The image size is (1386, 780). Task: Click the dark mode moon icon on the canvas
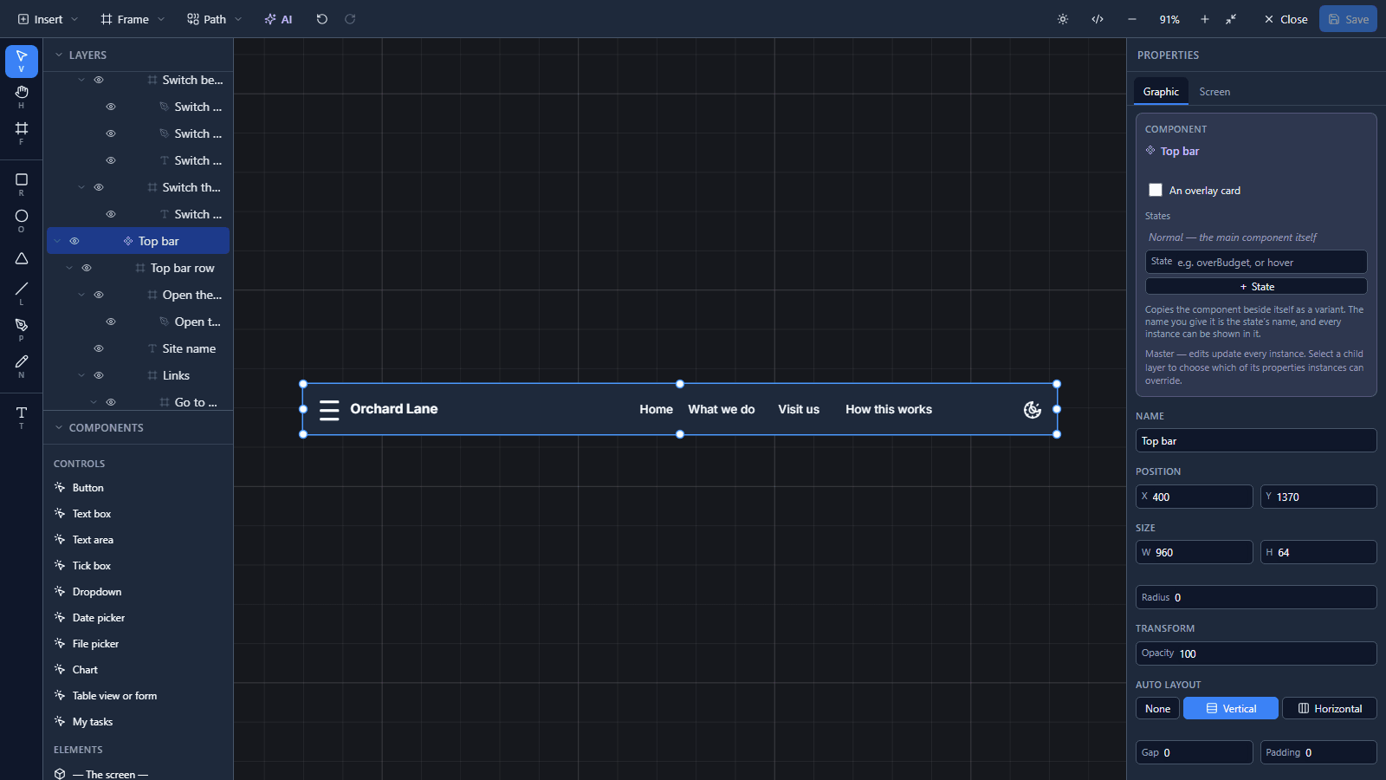tap(1033, 410)
